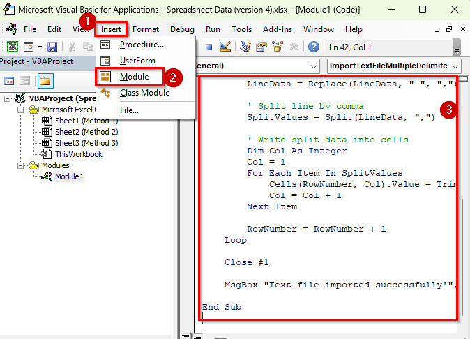Open the Project Explorer toolbar icon
Image resolution: width=470 pixels, height=339 pixels.
click(245, 47)
